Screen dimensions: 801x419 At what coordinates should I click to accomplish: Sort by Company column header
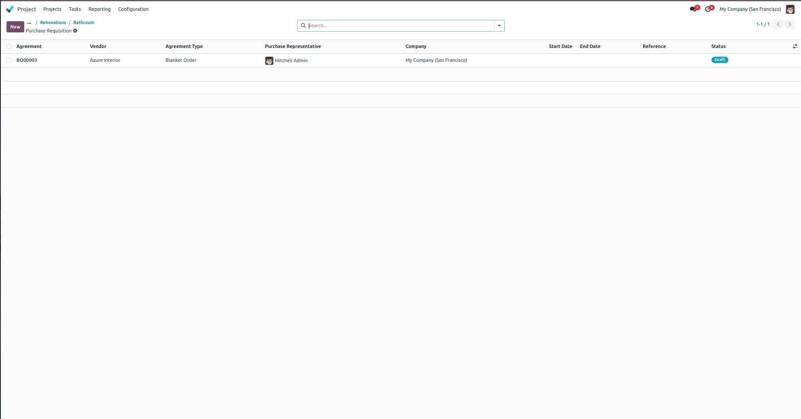pyautogui.click(x=416, y=46)
